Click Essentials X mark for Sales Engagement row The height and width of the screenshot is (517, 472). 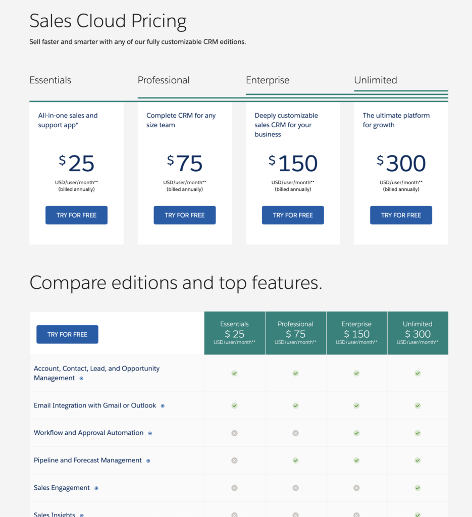click(234, 488)
